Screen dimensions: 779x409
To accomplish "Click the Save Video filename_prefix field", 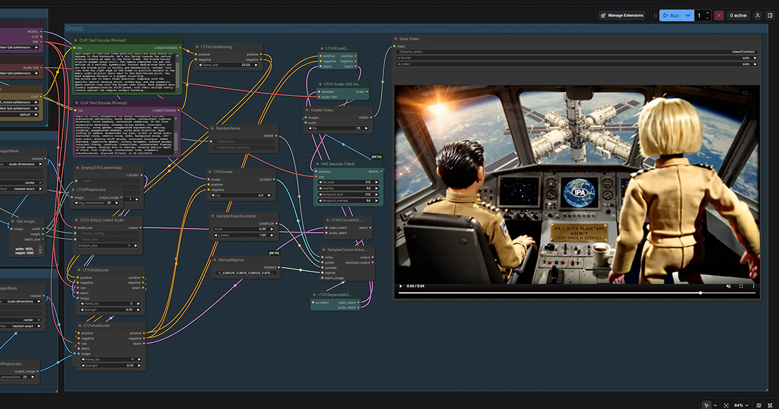I will 576,51.
